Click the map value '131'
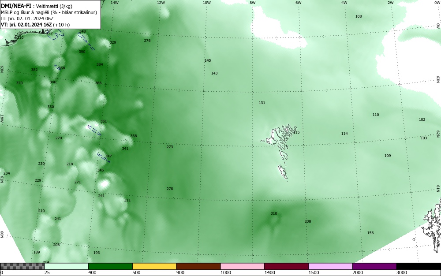This screenshot has width=441, height=276. point(262,103)
